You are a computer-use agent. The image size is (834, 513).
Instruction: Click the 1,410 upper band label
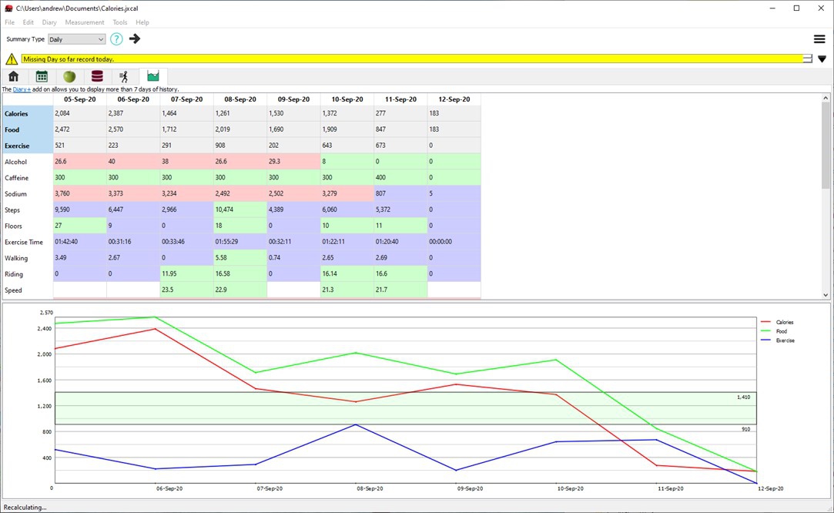(743, 397)
